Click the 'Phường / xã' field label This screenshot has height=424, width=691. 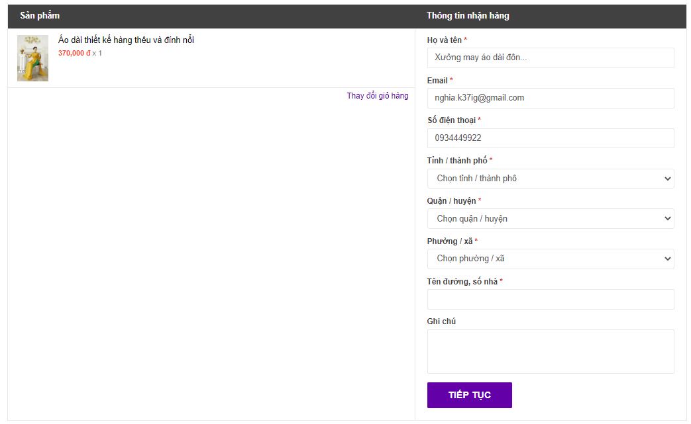click(449, 241)
